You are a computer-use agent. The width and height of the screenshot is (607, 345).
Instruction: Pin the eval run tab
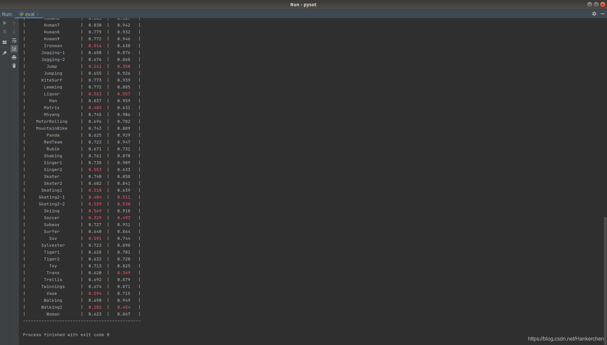coord(5,53)
